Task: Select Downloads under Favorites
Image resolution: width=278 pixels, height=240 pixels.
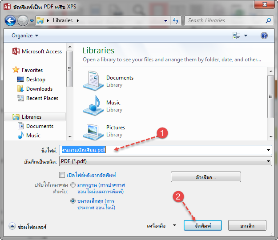Action: pyautogui.click(x=39, y=89)
